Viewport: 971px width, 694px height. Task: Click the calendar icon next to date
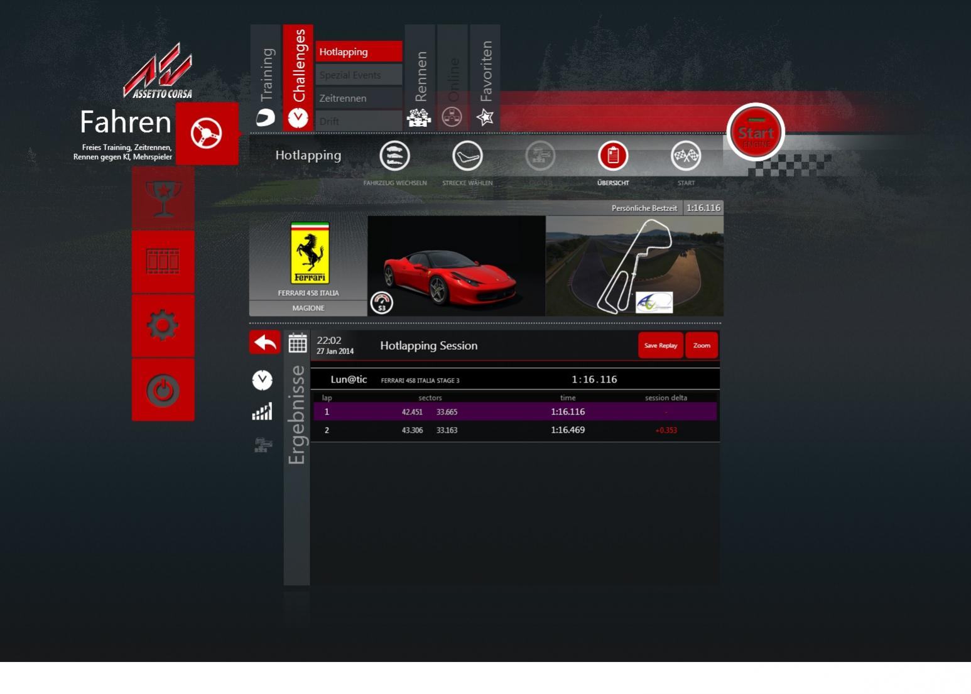[298, 343]
